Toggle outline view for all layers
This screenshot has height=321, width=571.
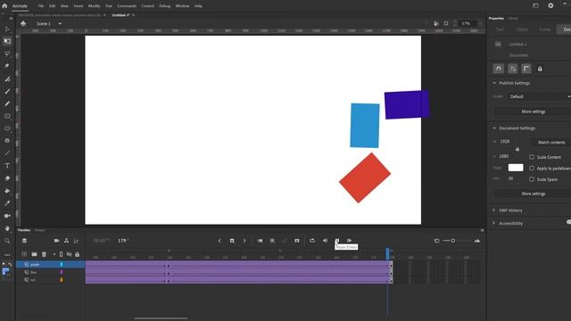click(x=62, y=254)
